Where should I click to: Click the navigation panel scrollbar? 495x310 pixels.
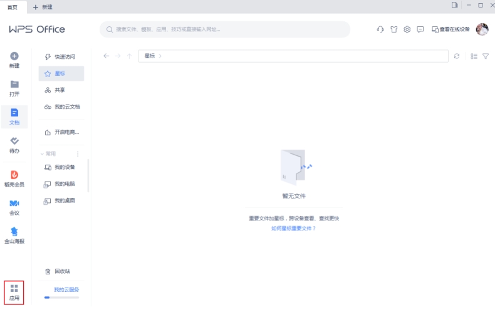[88, 175]
